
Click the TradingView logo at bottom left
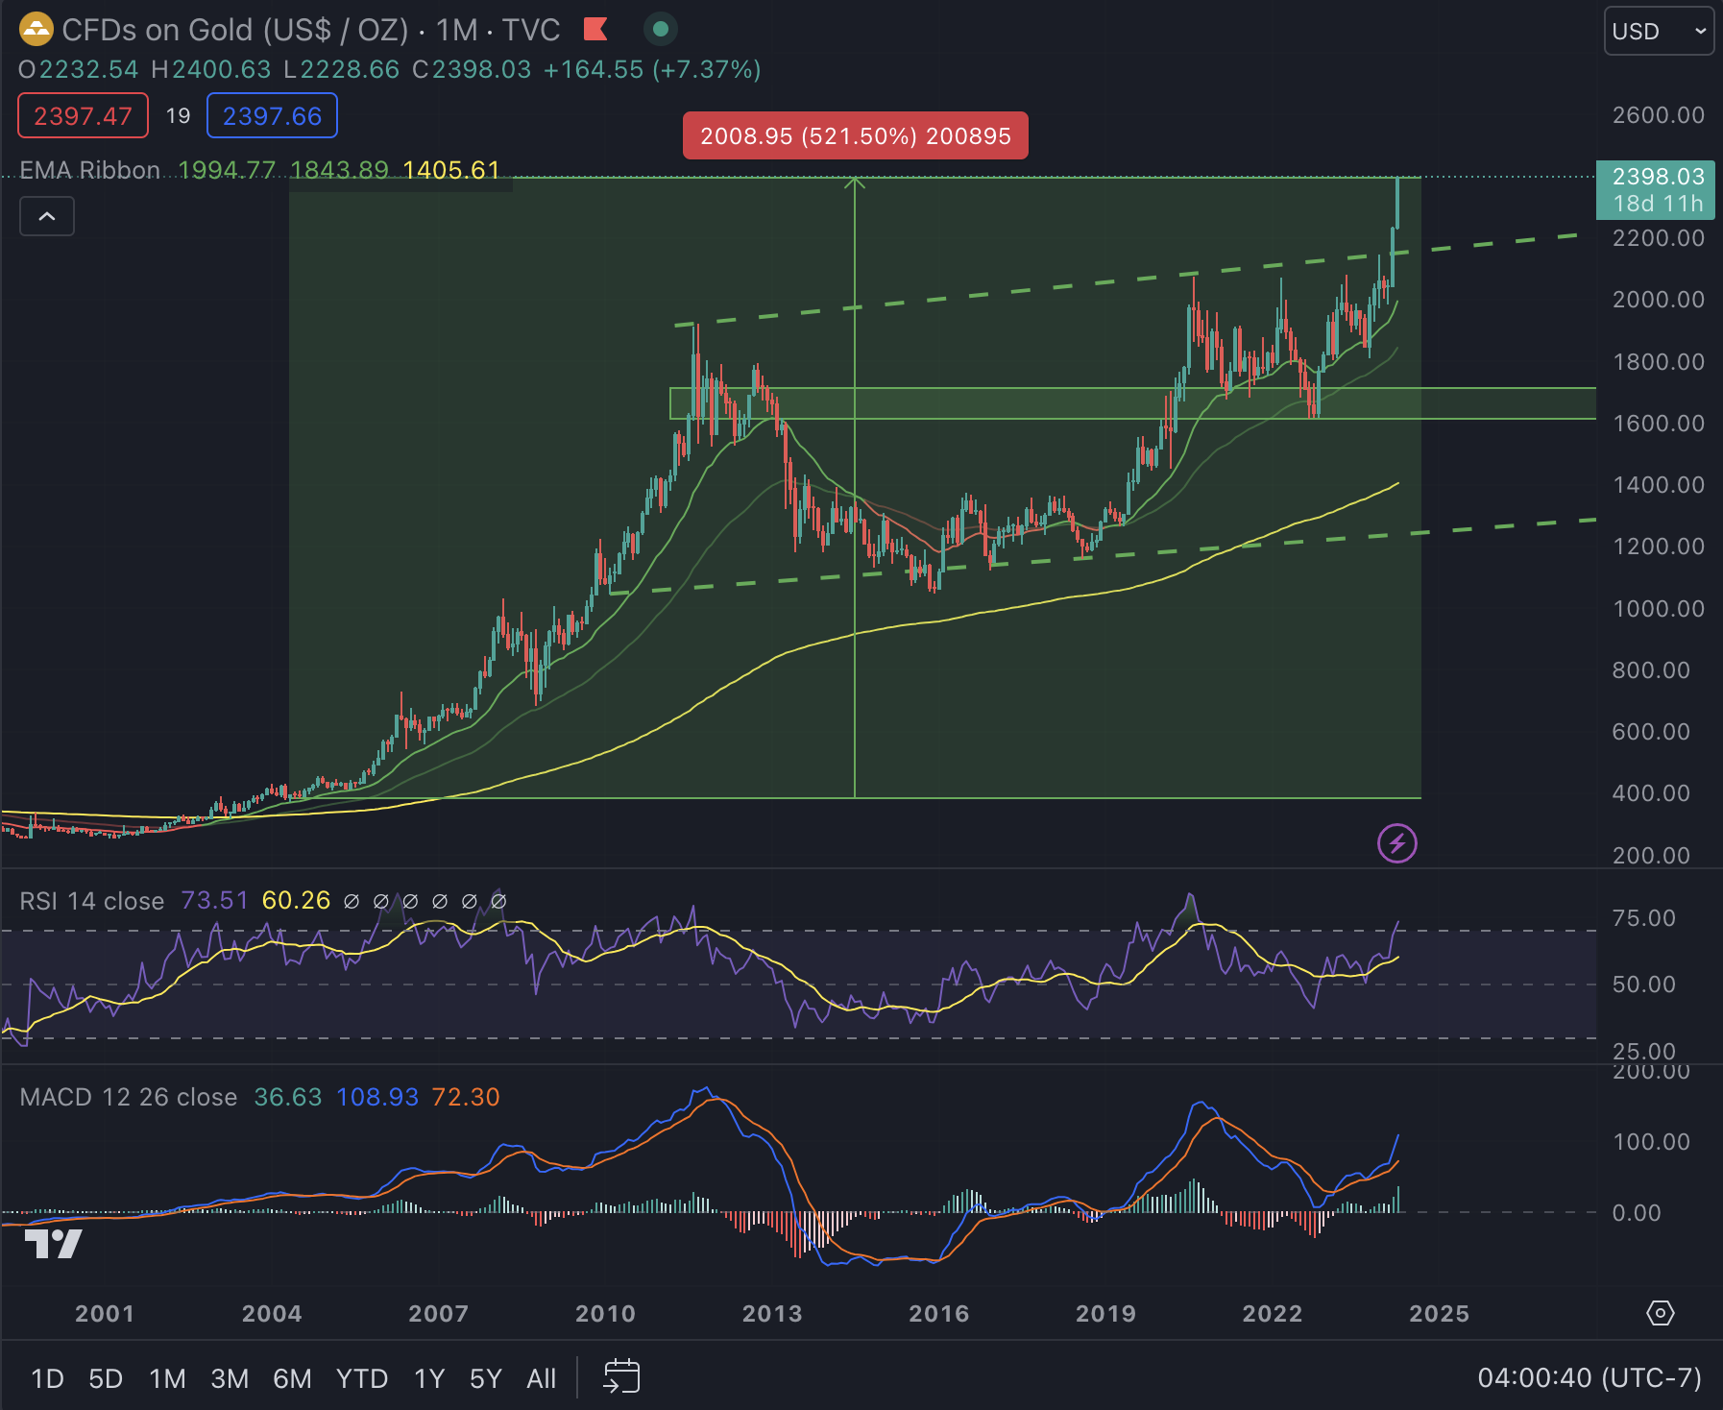click(54, 1244)
